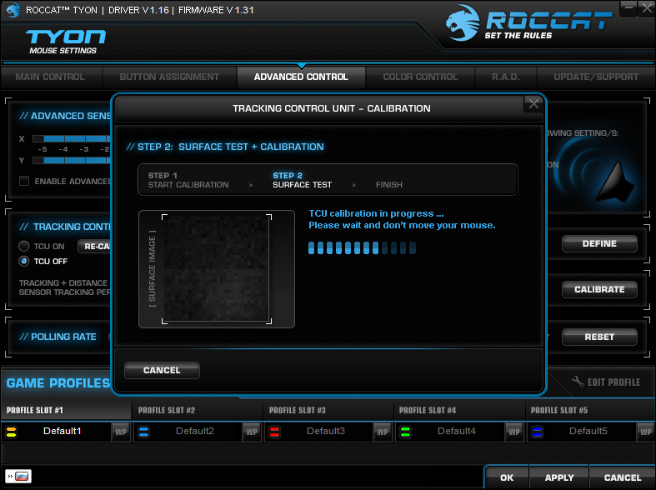Open Edit Profile wrench icon
The width and height of the screenshot is (656, 490).
(578, 382)
